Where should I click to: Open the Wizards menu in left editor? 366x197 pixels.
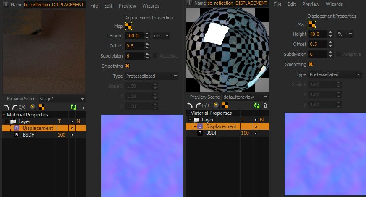point(150,6)
